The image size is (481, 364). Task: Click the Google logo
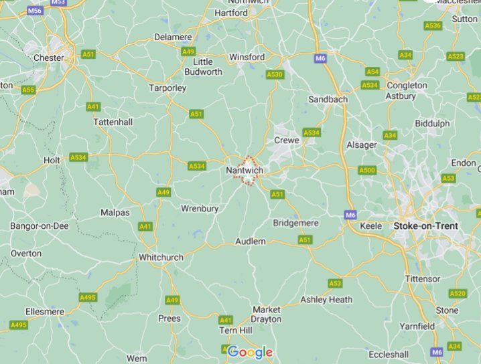pyautogui.click(x=250, y=352)
